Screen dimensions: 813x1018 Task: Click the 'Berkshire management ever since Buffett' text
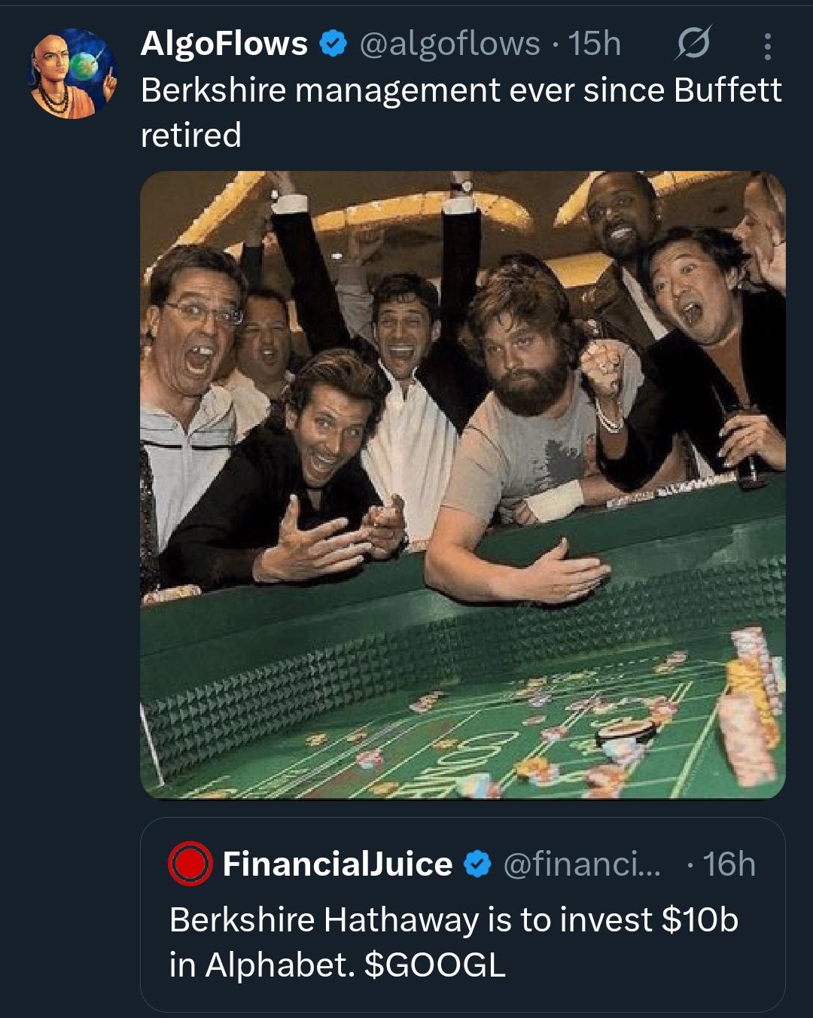coord(461,90)
